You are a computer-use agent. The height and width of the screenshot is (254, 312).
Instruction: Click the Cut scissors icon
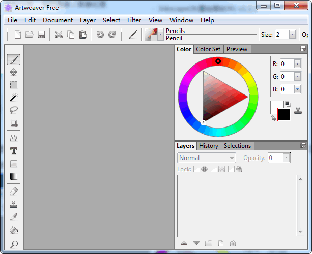click(59, 35)
